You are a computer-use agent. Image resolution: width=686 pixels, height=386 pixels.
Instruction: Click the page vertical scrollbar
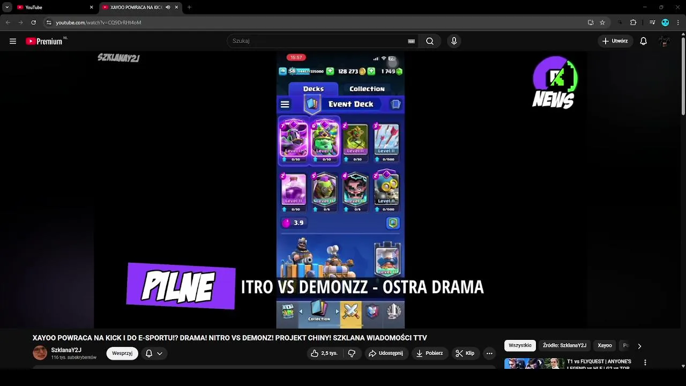coord(683,77)
